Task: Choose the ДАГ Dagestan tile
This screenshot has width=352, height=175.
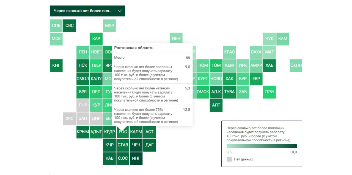Action: pyautogui.click(x=149, y=145)
